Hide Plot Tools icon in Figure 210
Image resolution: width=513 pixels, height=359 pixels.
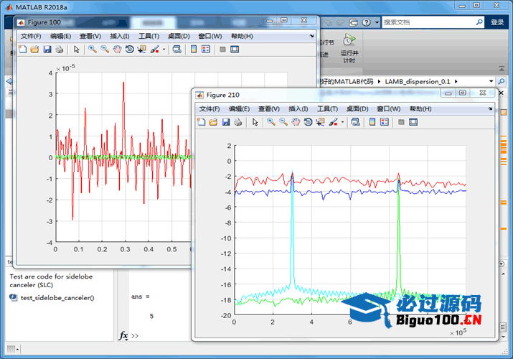(402, 122)
